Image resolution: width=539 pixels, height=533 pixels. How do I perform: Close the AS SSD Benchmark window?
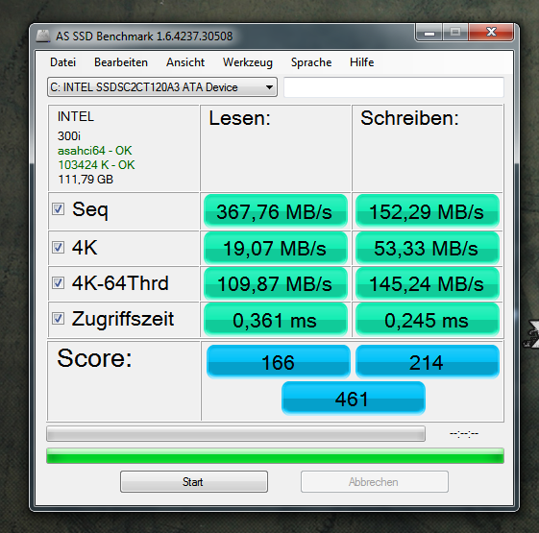tap(491, 33)
